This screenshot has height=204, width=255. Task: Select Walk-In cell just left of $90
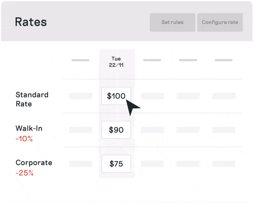[x=80, y=130]
